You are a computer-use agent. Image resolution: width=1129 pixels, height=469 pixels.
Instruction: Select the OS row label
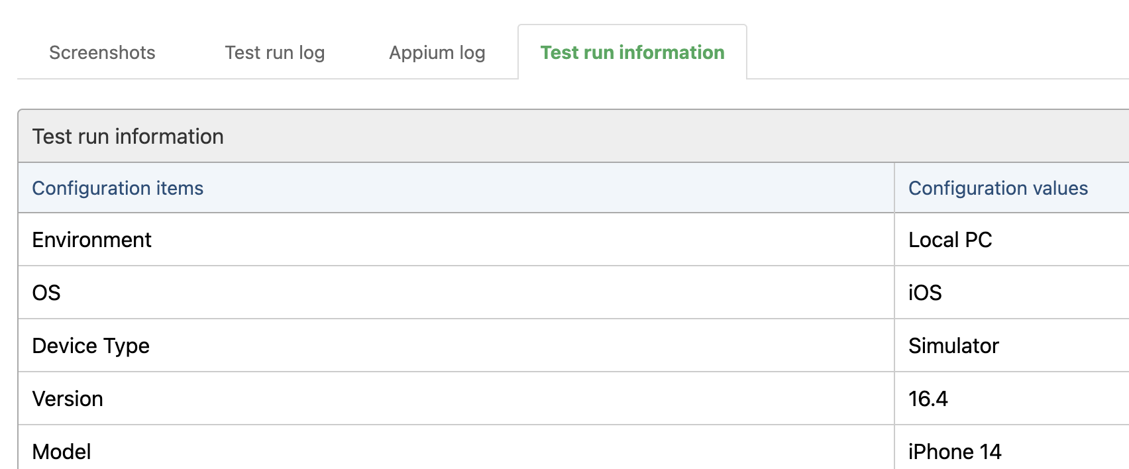[x=46, y=293]
